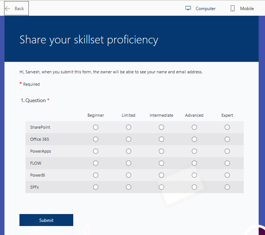Select Intermediate for FLOW
The image size is (265, 235).
[x=161, y=163]
